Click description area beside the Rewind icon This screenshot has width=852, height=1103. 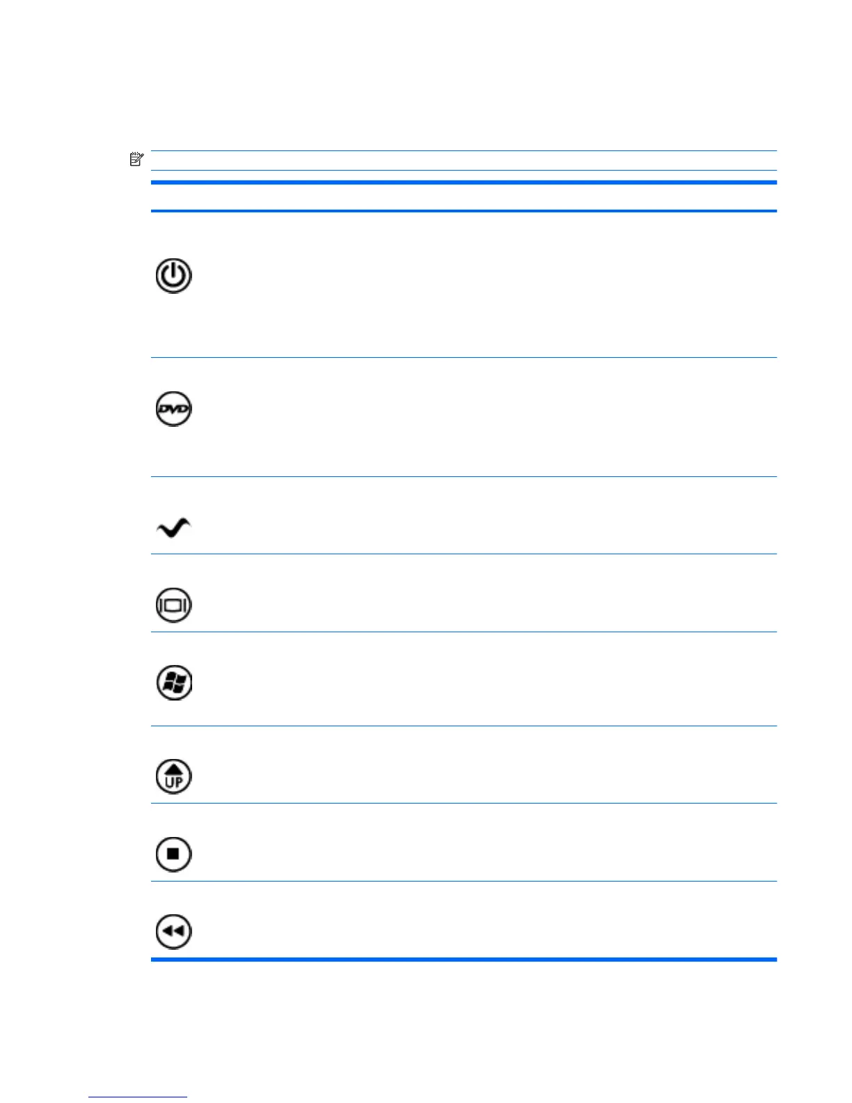(x=487, y=920)
